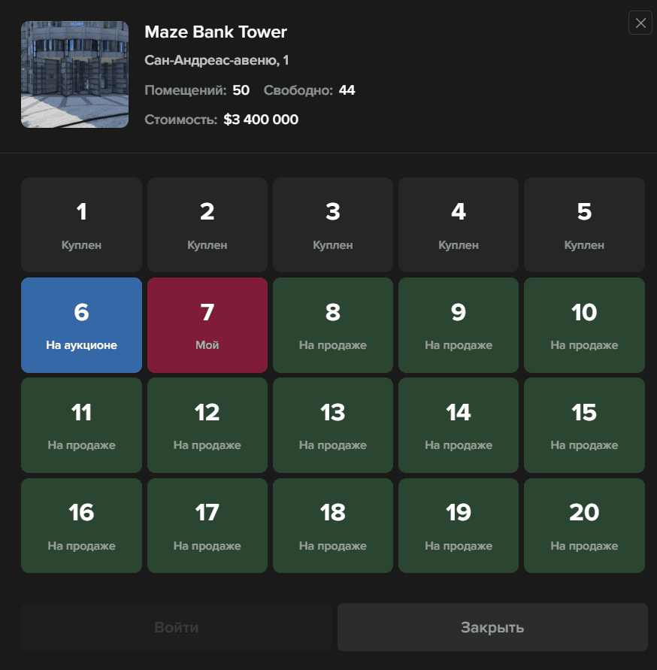Select purchased room number 5

click(584, 224)
